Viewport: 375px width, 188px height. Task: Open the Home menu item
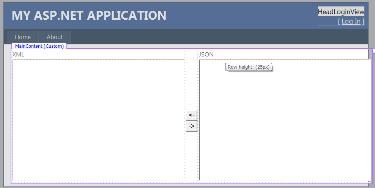tap(23, 37)
